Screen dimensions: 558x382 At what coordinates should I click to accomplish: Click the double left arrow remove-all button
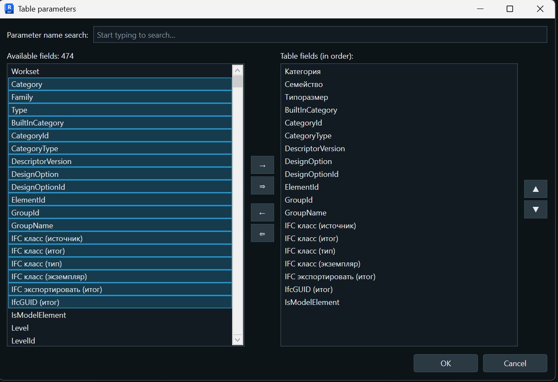click(262, 233)
